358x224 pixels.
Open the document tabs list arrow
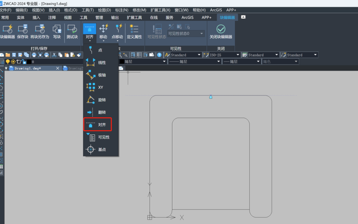tap(6, 68)
